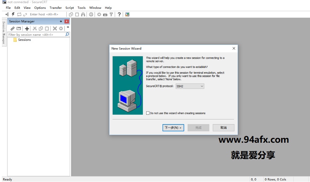Click the search magnifier in session filter
This screenshot has height=182, width=310.
tap(67, 34)
